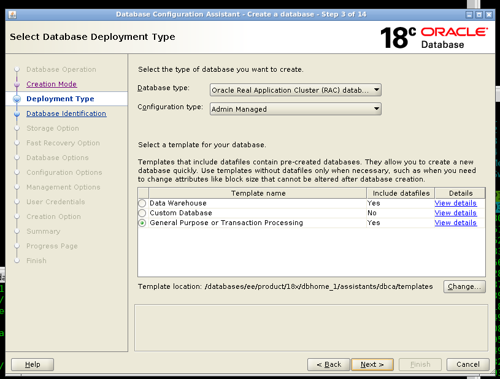
Task: Proceed with the Next button
Action: point(372,364)
